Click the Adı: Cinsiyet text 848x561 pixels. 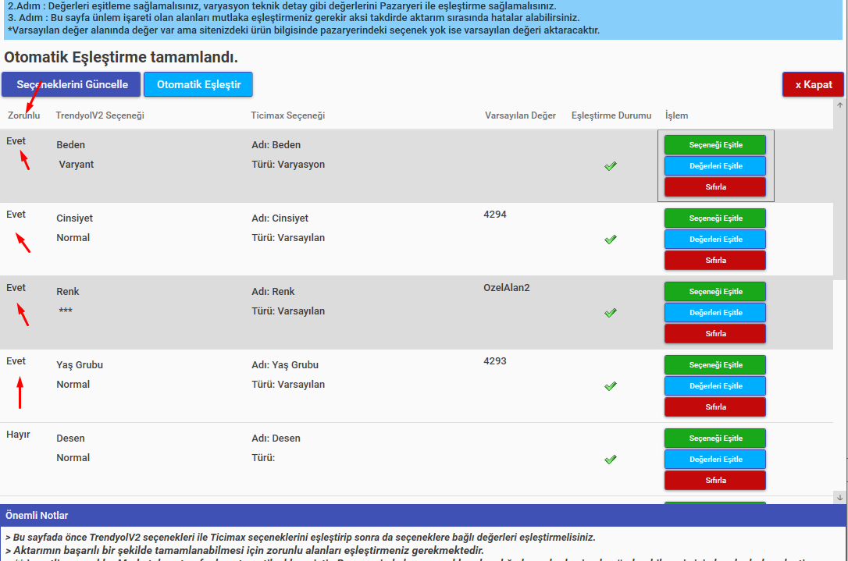(x=280, y=218)
